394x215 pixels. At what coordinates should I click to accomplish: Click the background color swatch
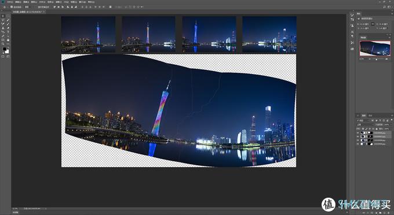point(8,52)
